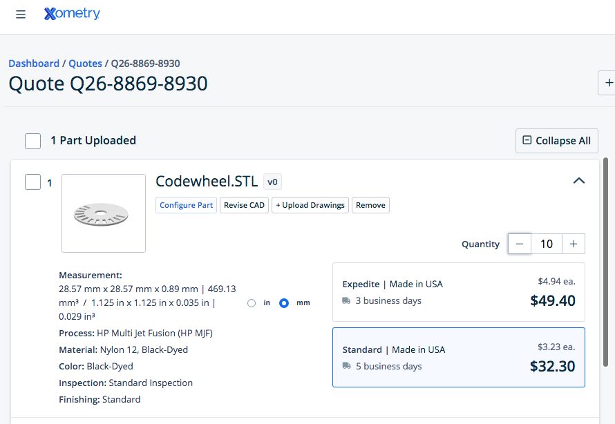Select millimeters as measurement unit
615x424 pixels.
284,303
